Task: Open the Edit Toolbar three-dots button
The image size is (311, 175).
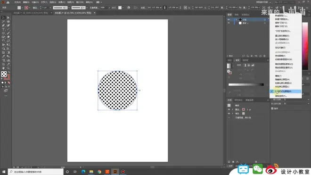Action: [6, 96]
